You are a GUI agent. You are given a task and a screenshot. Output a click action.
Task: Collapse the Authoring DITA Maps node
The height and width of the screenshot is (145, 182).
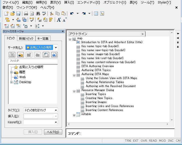[74, 75]
